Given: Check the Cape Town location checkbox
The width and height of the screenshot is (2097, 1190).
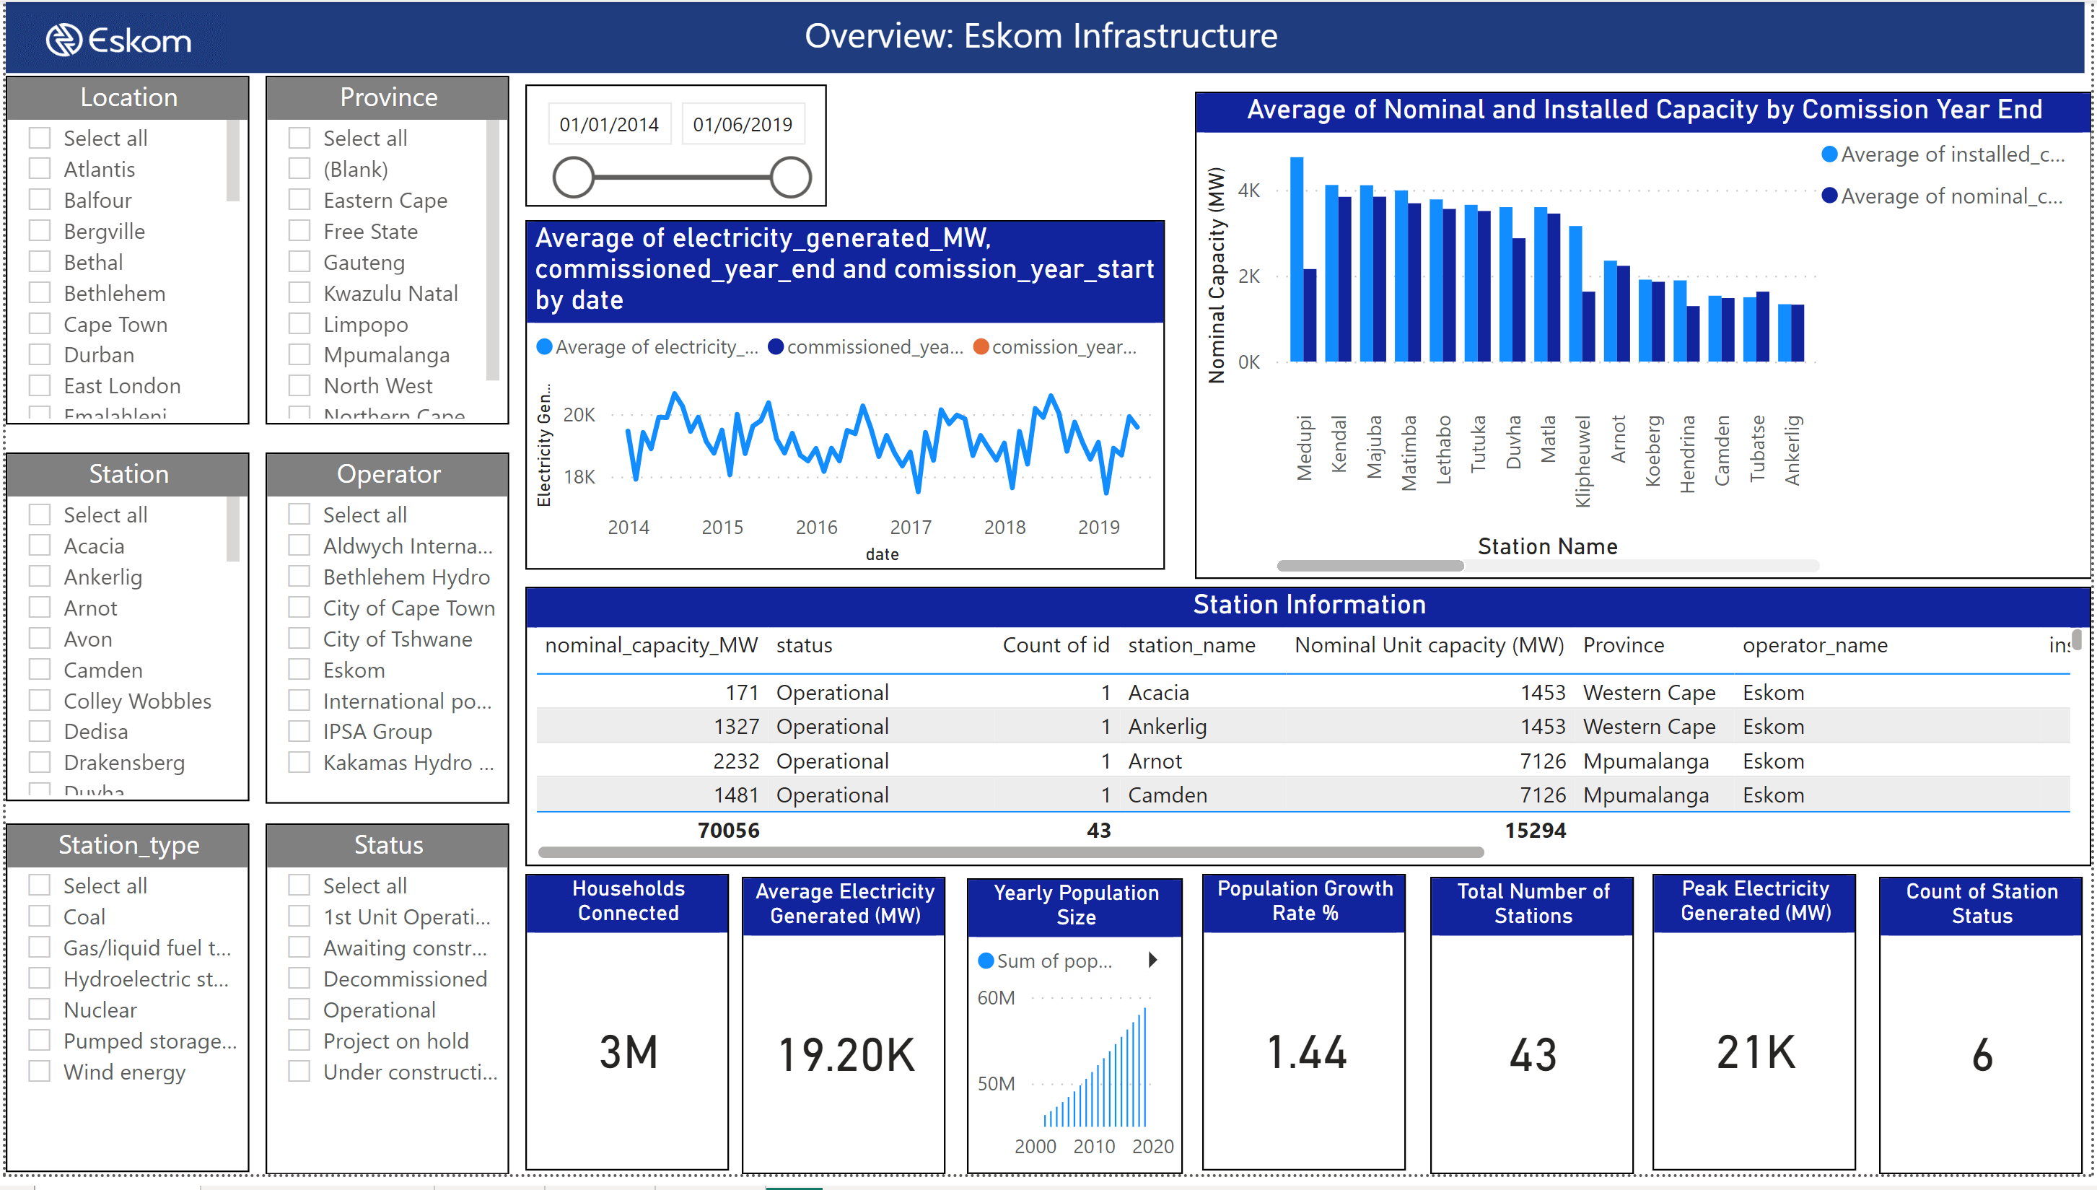Looking at the screenshot, I should pyautogui.click(x=40, y=323).
